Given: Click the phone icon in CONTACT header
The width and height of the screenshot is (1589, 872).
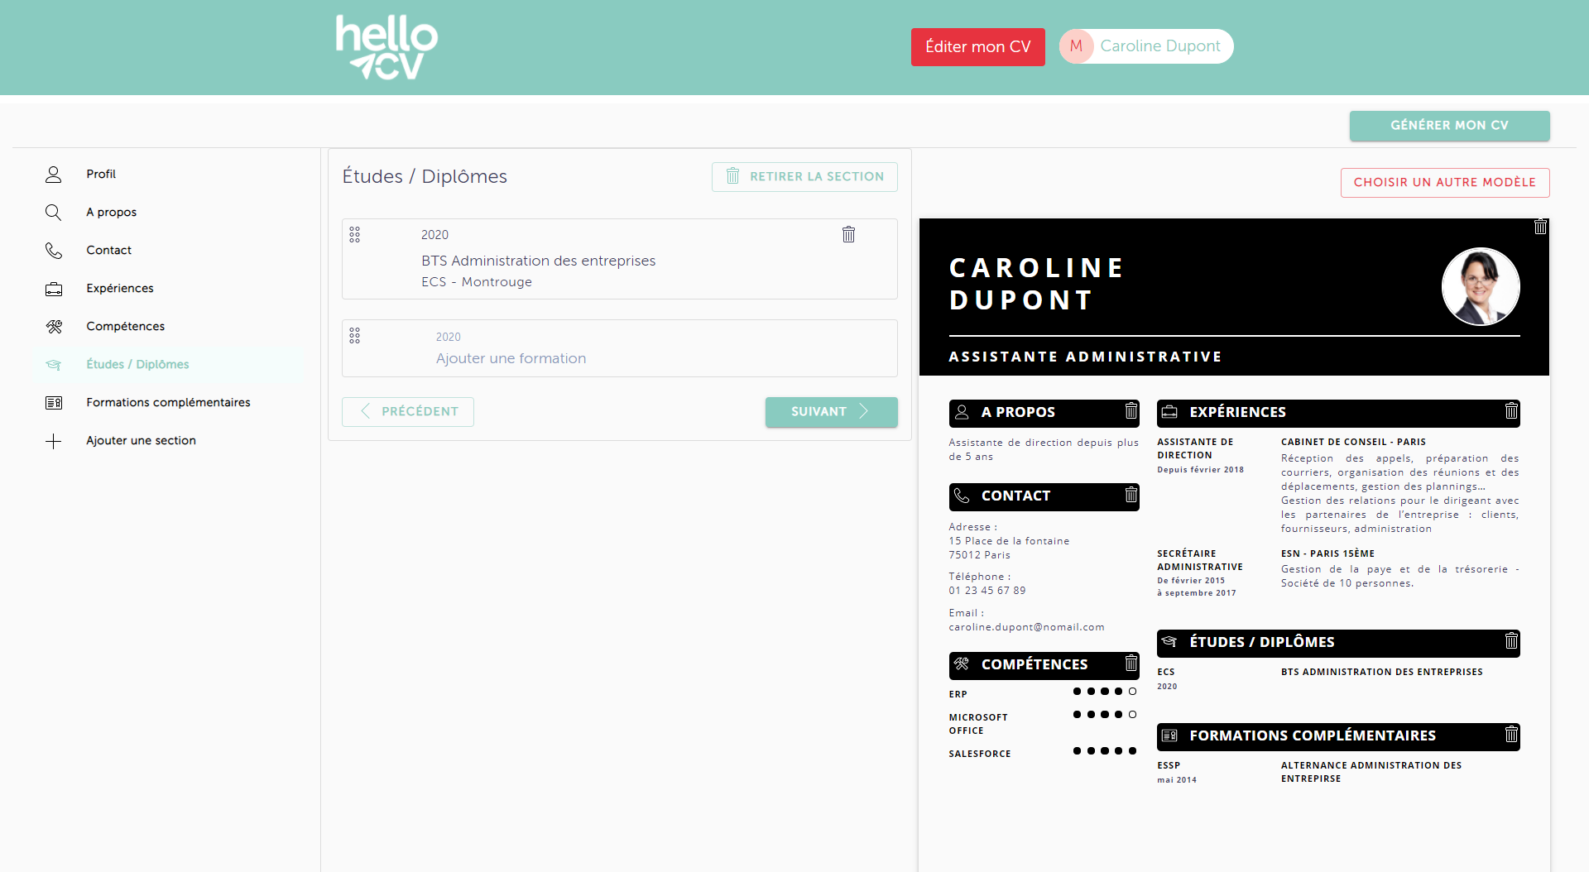Looking at the screenshot, I should [962, 496].
